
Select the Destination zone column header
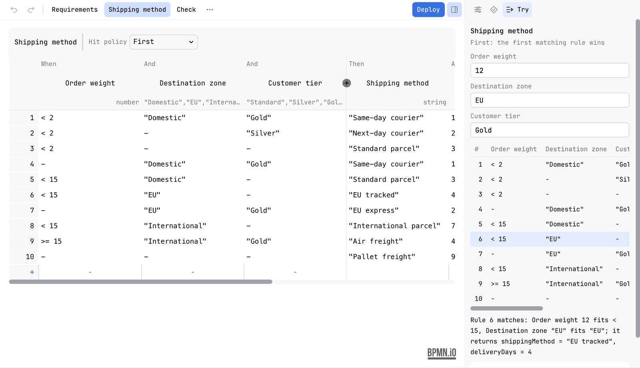pyautogui.click(x=193, y=83)
